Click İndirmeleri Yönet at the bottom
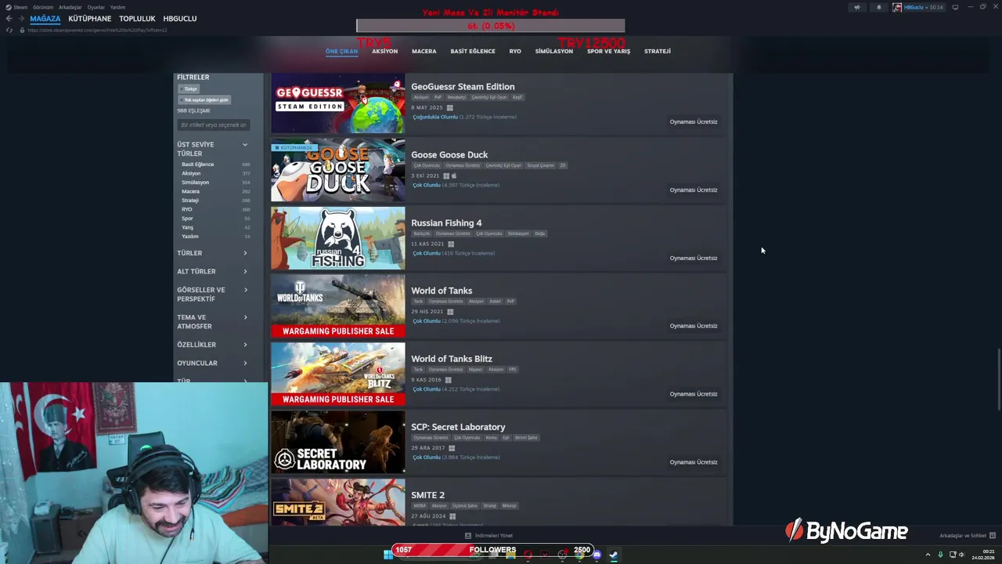 click(x=493, y=536)
